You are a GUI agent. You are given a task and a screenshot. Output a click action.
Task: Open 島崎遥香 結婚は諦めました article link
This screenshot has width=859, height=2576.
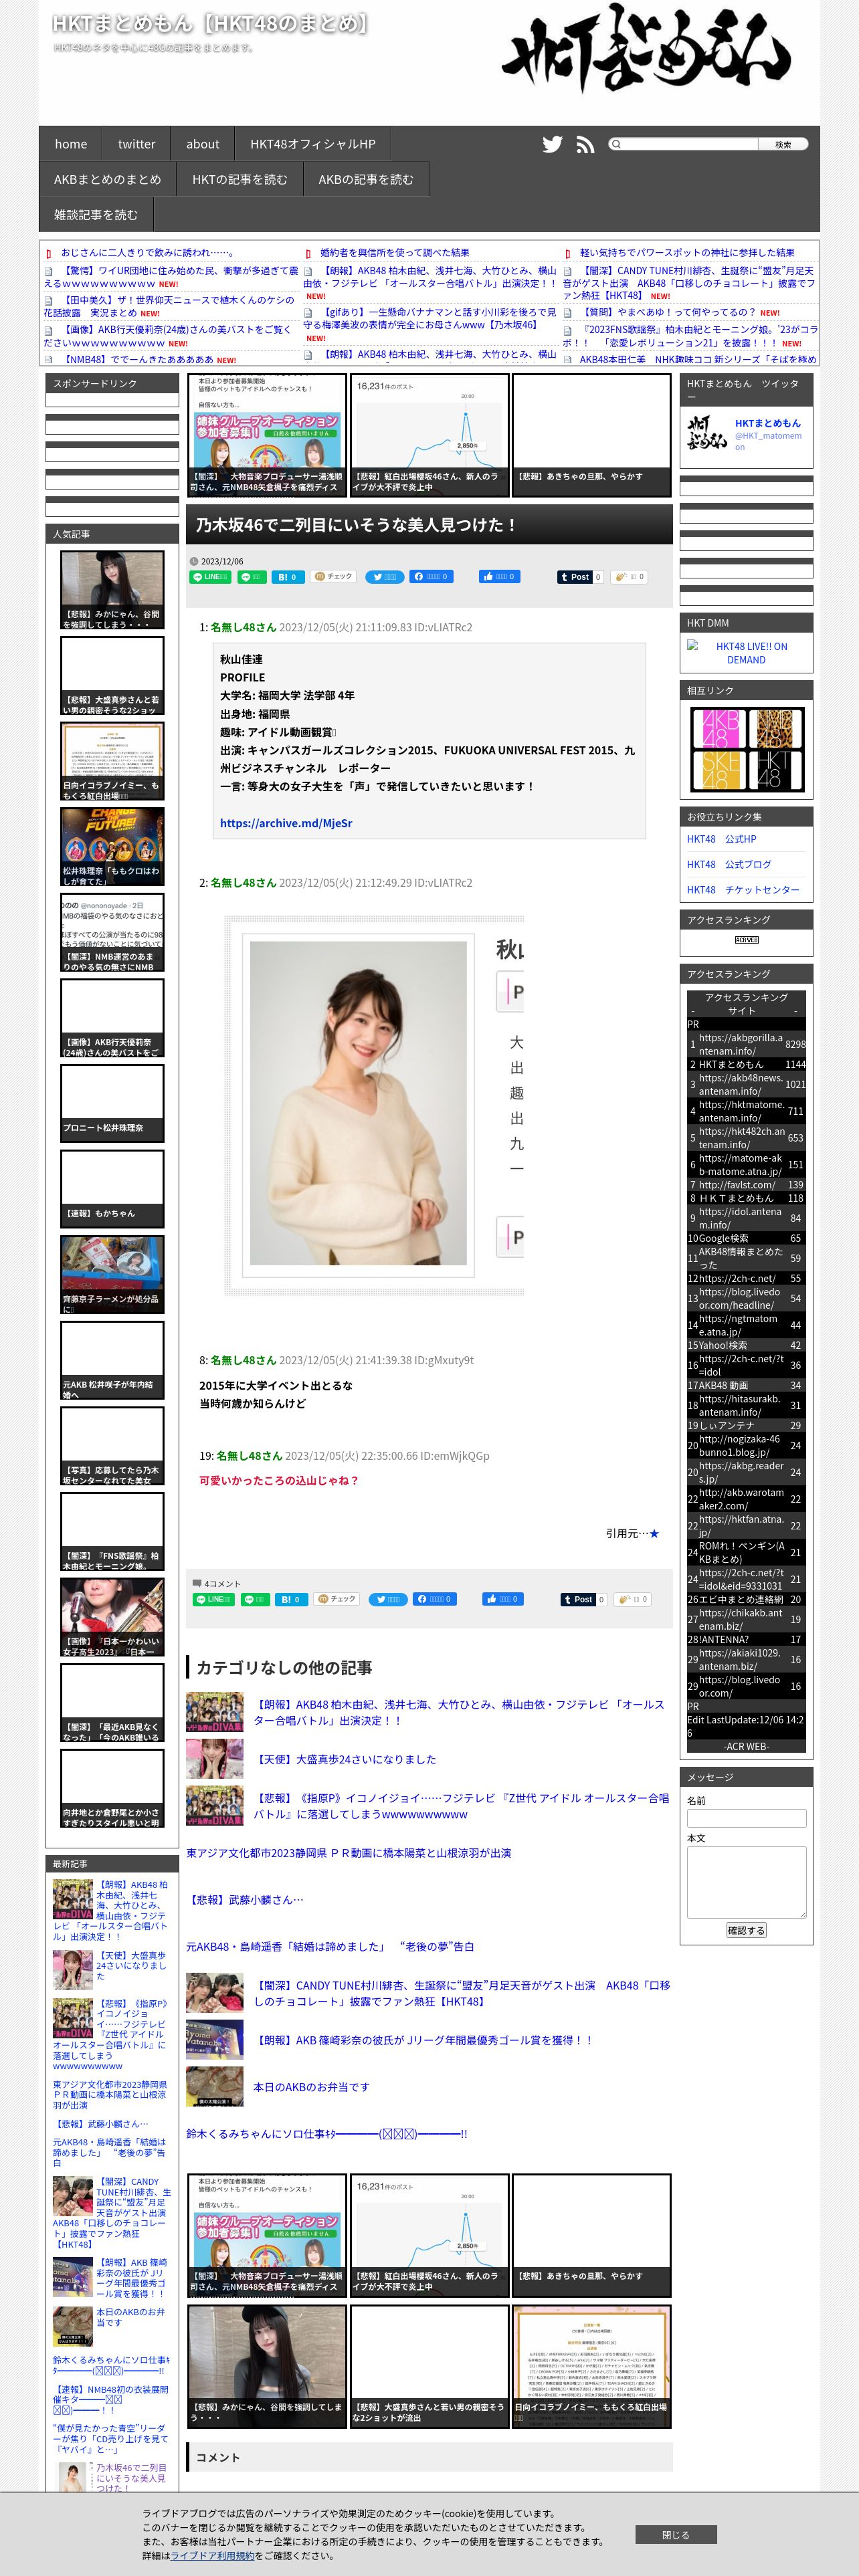331,1947
